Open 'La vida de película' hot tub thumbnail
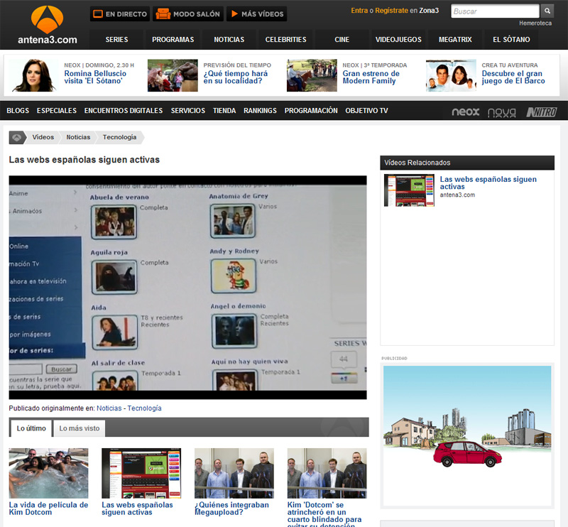 point(48,473)
